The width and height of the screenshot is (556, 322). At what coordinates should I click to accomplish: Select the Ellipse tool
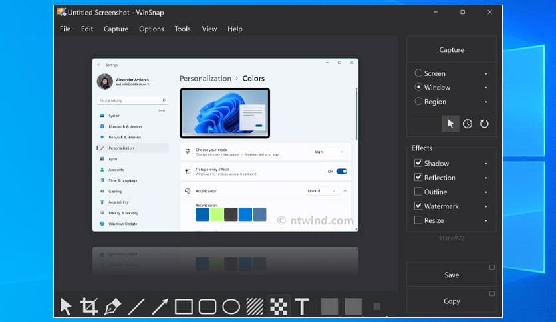(x=231, y=306)
